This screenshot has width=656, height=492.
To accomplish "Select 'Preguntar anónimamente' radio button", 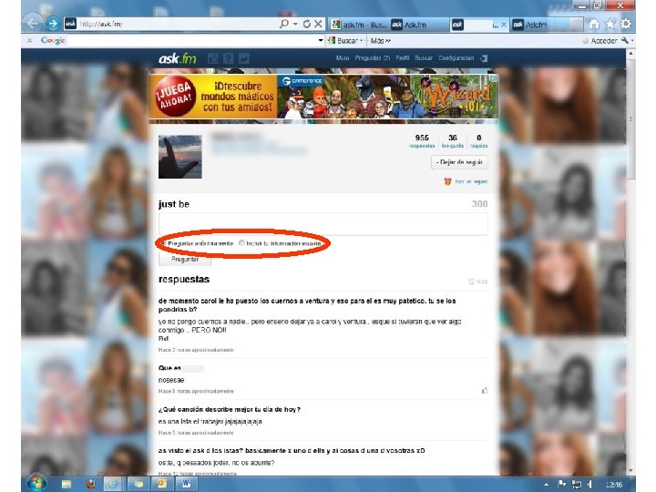I will point(164,242).
